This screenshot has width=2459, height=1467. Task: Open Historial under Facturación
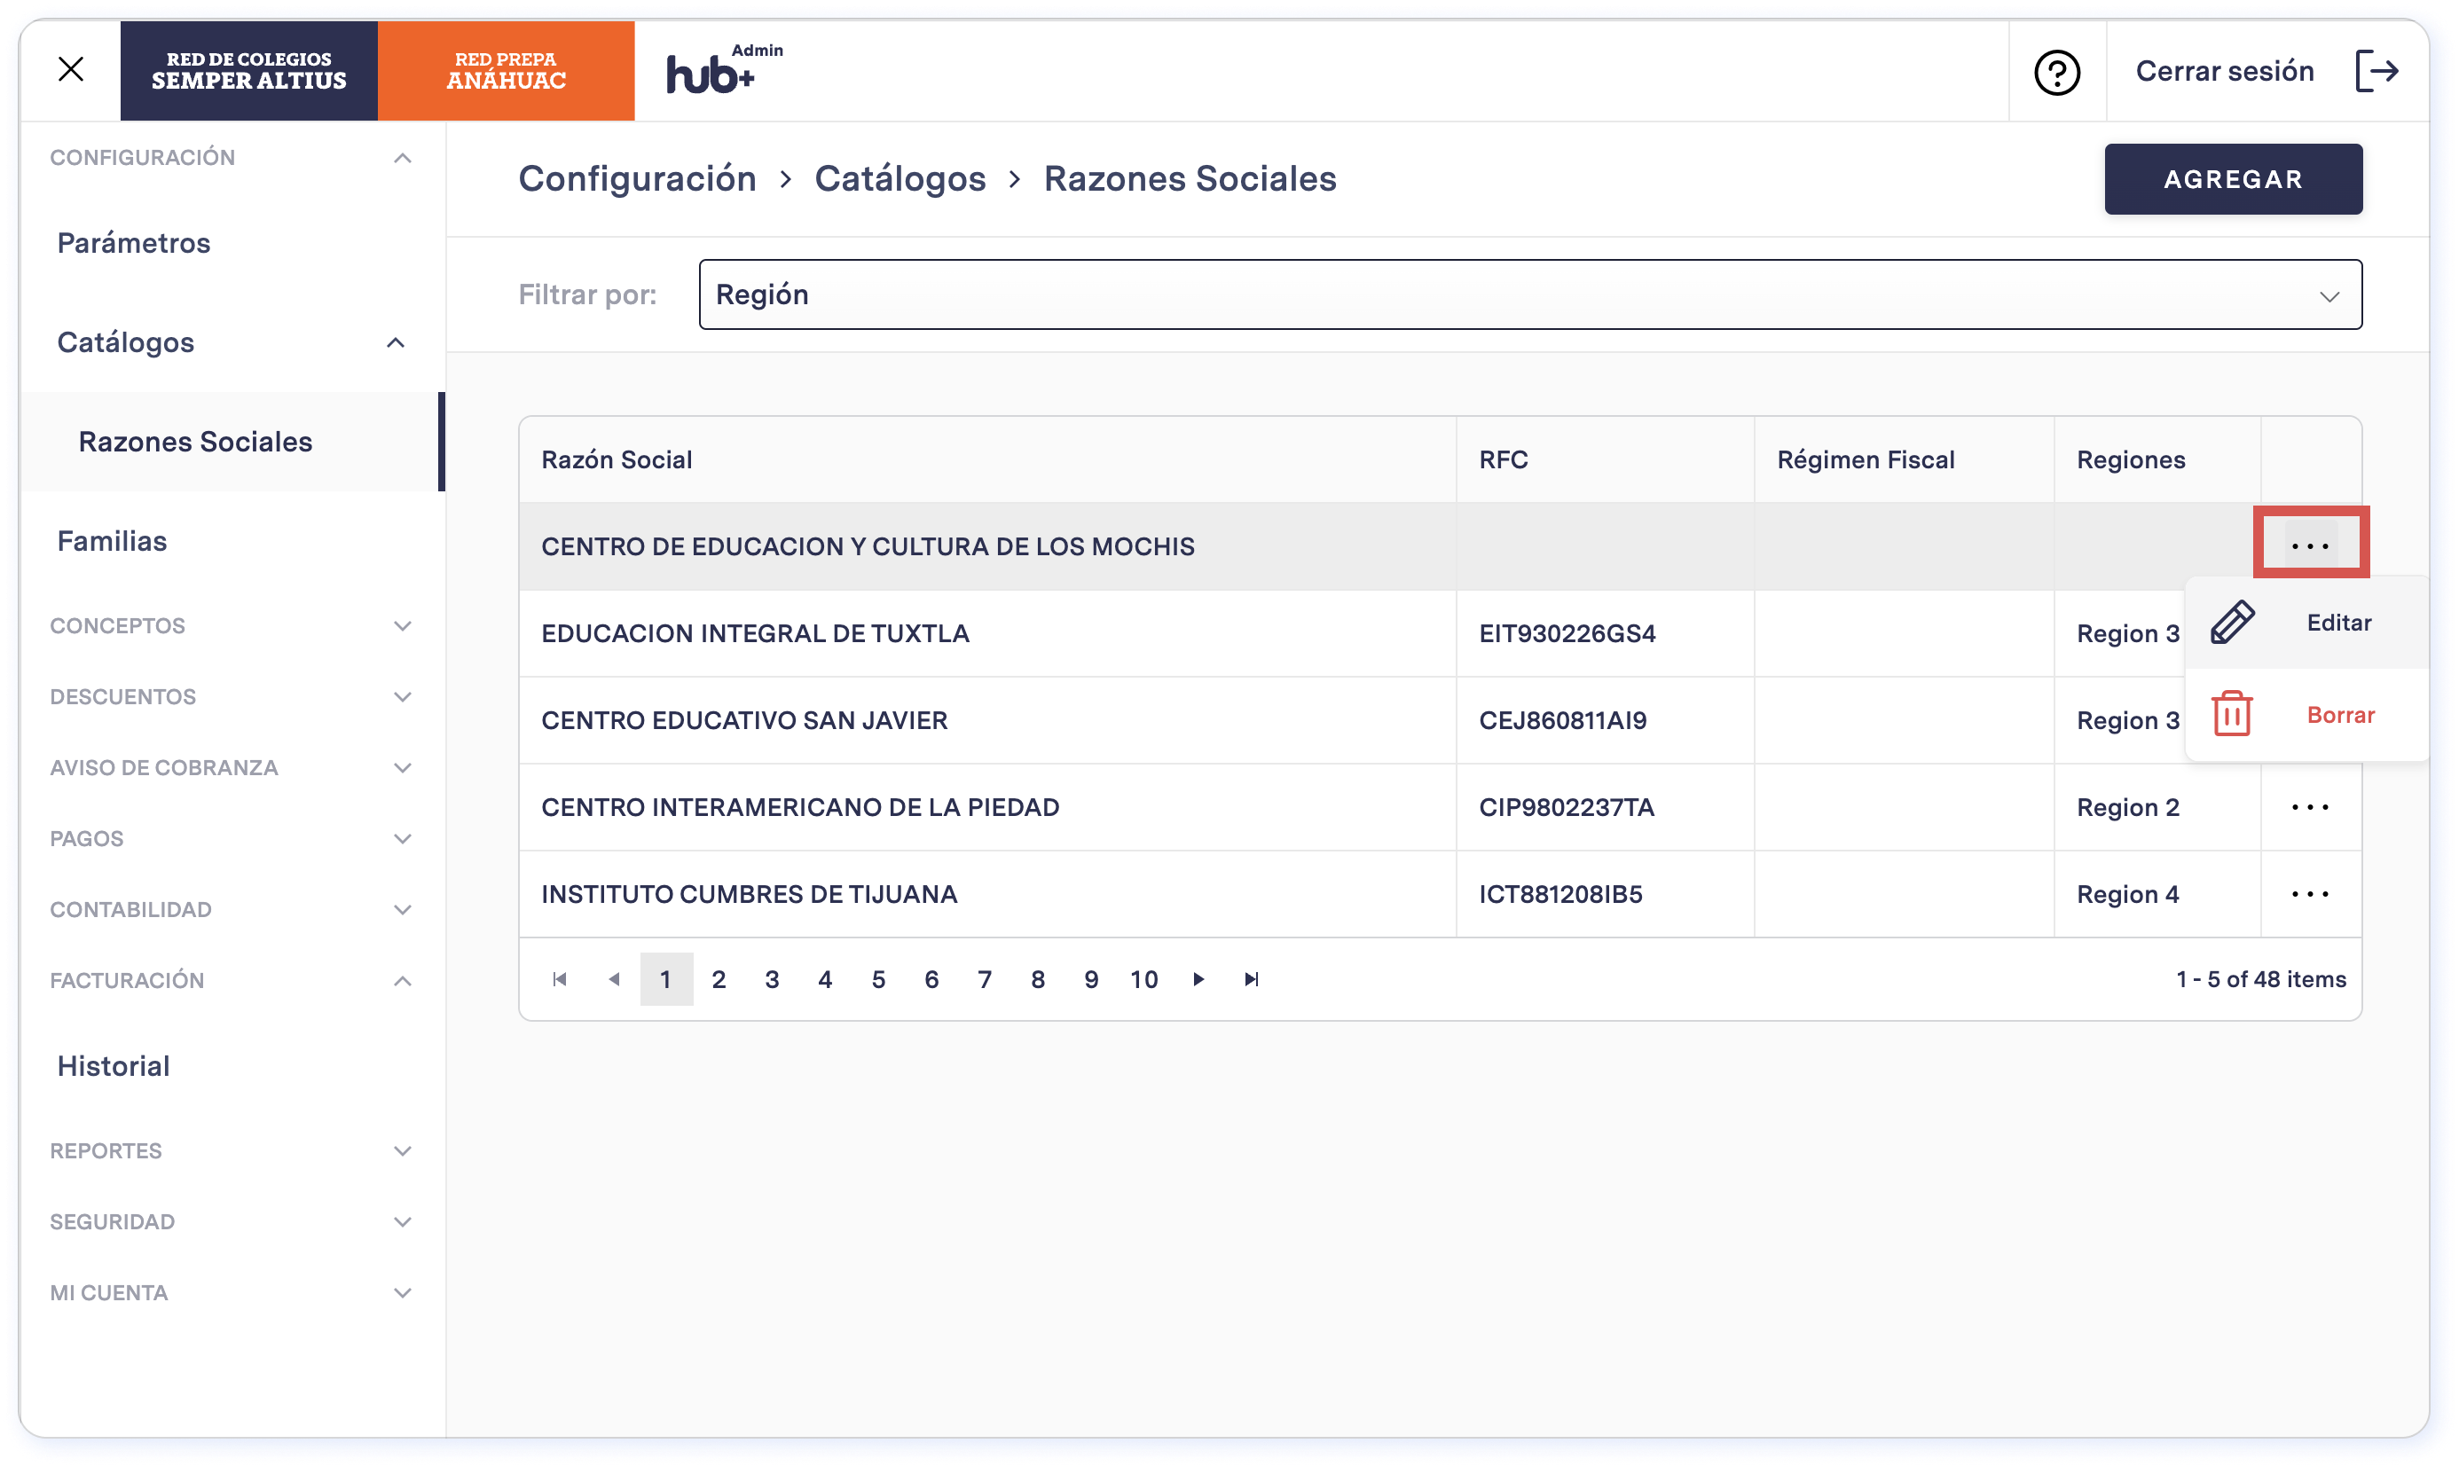[114, 1065]
